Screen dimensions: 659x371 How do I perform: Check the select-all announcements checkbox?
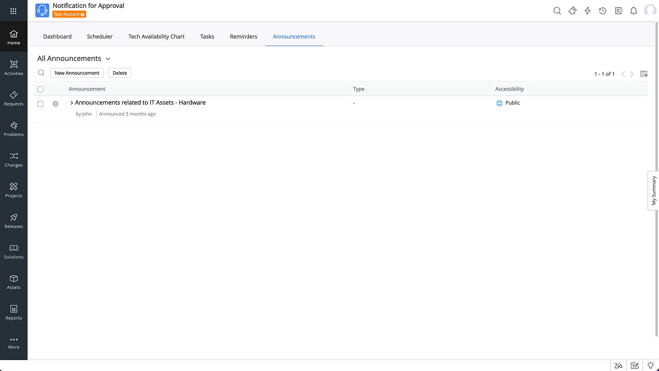(x=40, y=89)
